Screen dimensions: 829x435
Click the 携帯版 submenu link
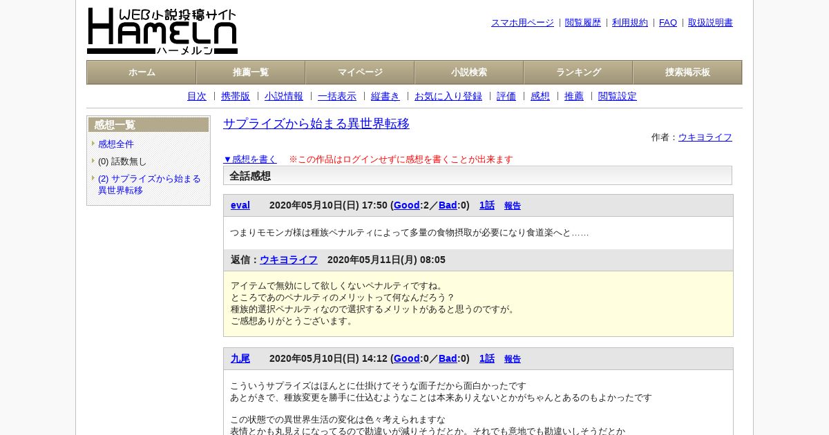pyautogui.click(x=236, y=96)
